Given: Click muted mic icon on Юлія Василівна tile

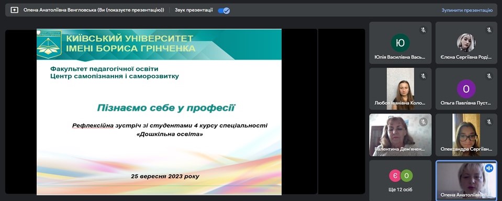Looking at the screenshot, I should tap(423, 30).
